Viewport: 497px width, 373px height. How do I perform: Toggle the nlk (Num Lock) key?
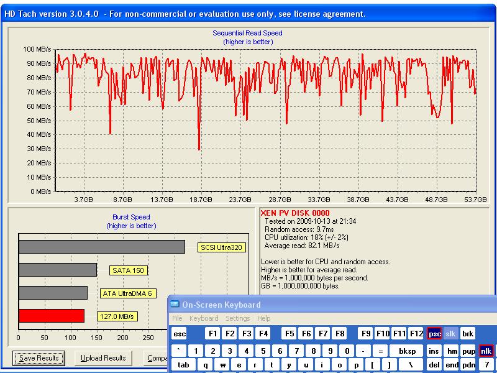pos(486,351)
